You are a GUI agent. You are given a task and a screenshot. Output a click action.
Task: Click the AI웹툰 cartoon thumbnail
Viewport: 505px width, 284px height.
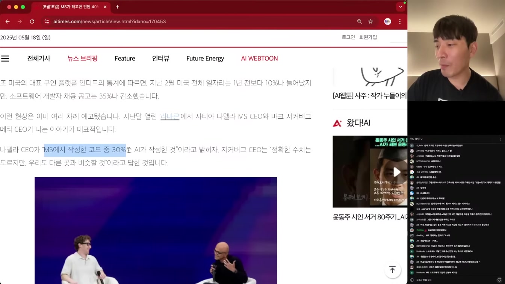pos(370,77)
